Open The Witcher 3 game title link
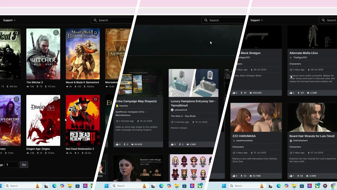This screenshot has height=190, width=337. click(34, 82)
